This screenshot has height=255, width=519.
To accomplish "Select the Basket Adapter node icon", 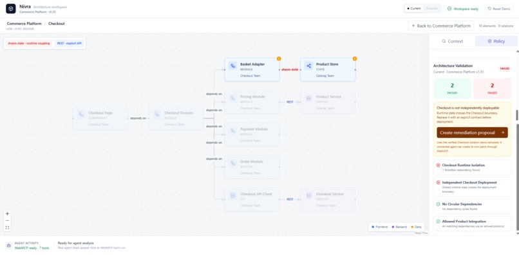I will point(232,66).
